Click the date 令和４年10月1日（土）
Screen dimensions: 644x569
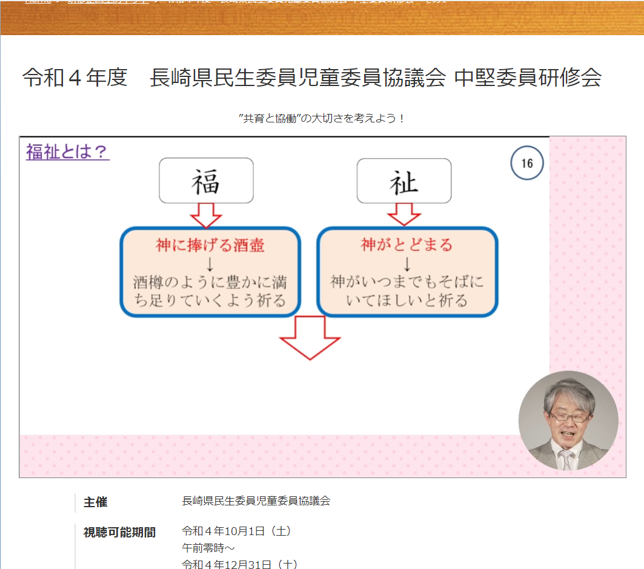[237, 531]
